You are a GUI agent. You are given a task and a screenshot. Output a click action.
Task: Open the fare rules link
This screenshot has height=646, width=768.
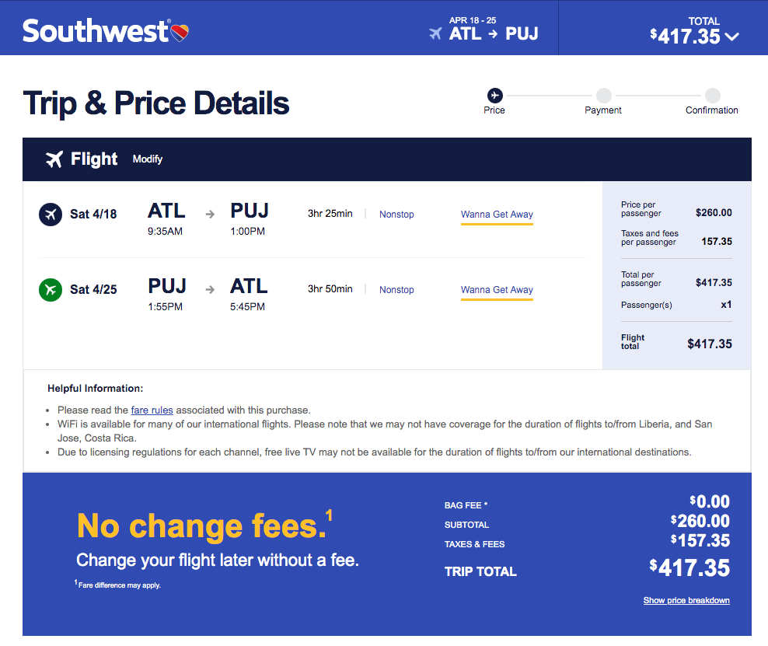pos(152,410)
